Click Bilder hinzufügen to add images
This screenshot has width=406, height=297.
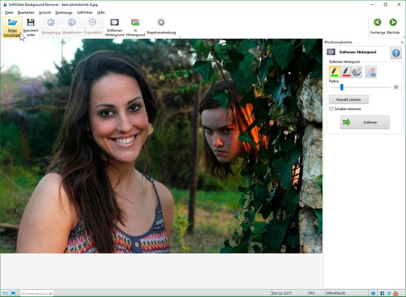coord(12,27)
